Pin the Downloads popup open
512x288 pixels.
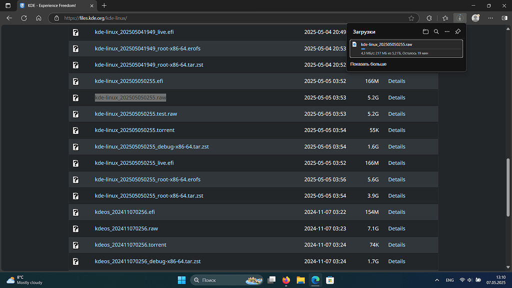click(x=457, y=31)
